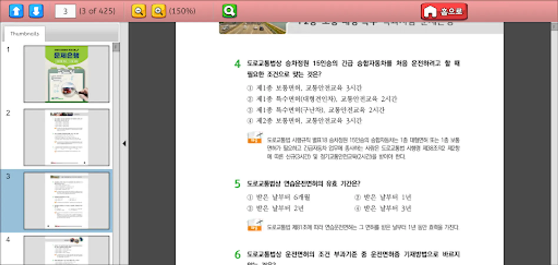Click the highway photo in the page header

[253, 28]
